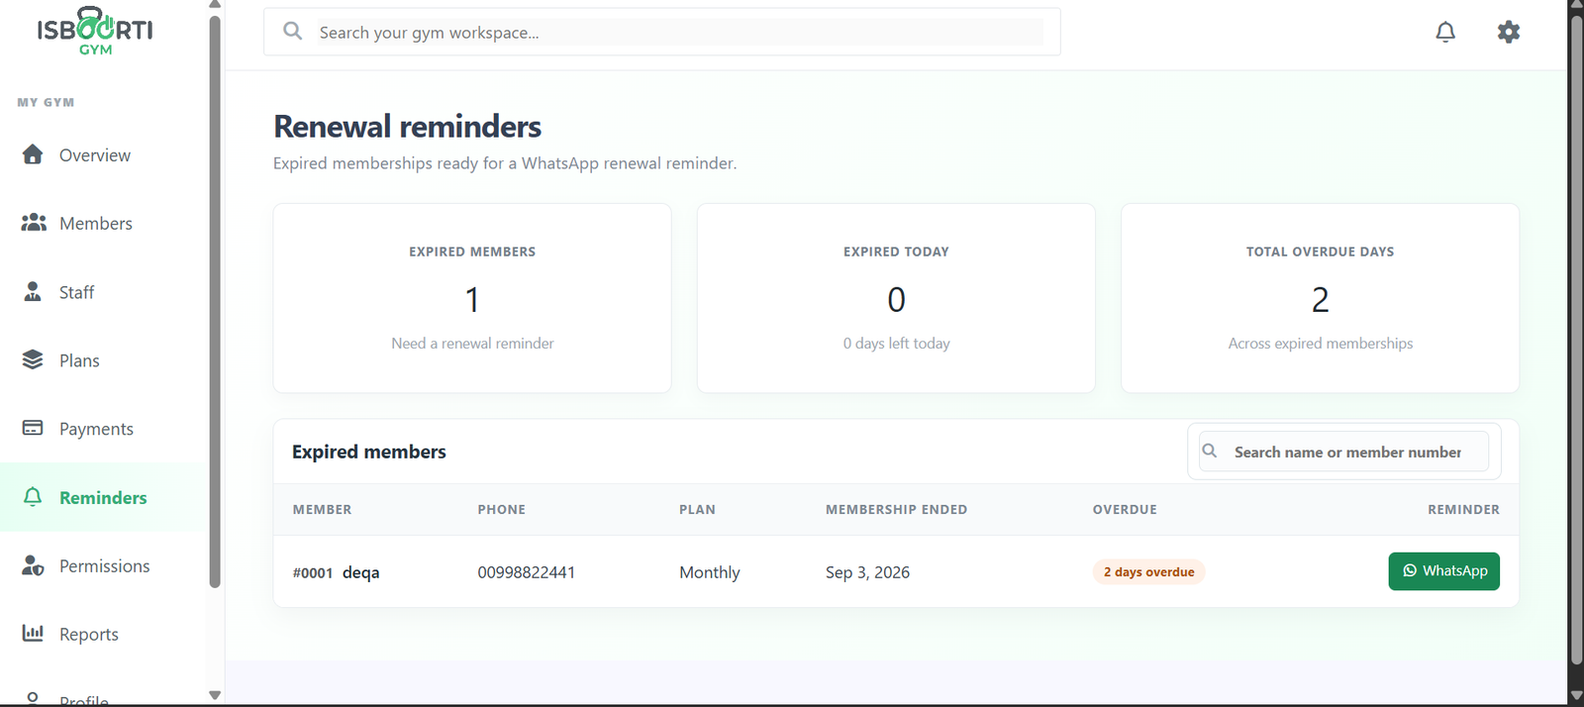Click the Permissions user-lock icon
Viewport: 1584px width, 707px height.
[x=33, y=565]
